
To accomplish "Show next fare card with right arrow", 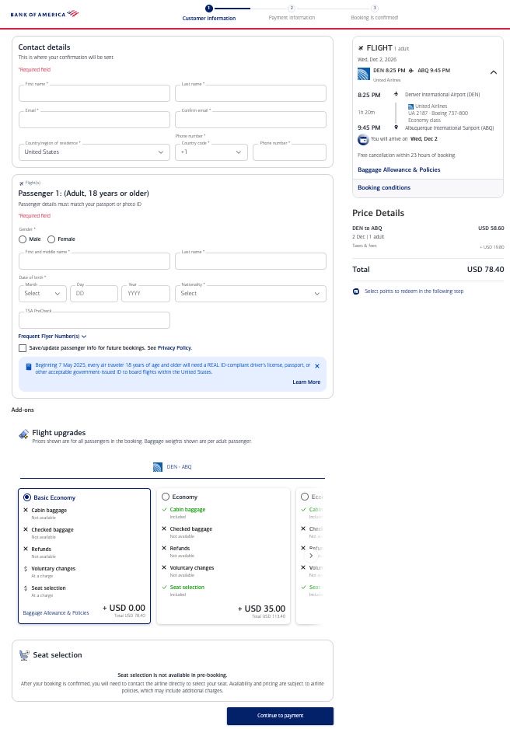I will click(x=311, y=556).
